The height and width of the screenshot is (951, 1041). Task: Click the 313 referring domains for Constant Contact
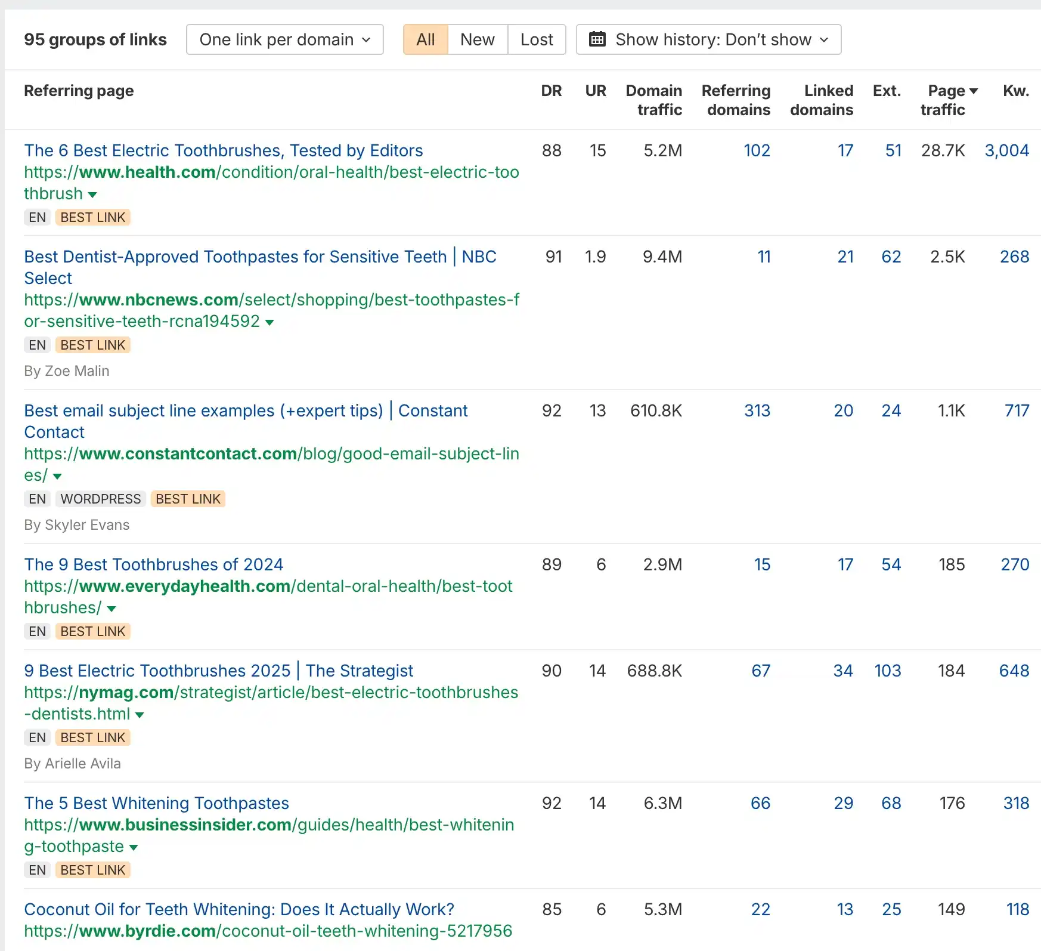[x=757, y=410]
